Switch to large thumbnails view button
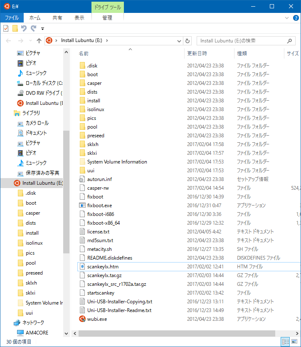This screenshot has width=301, height=347. pyautogui.click(x=294, y=342)
